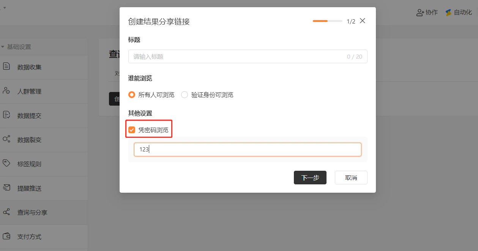Viewport: 478px width, 251px height.
Task: Open the dropdown arrow at top left
Action: pyautogui.click(x=5, y=8)
